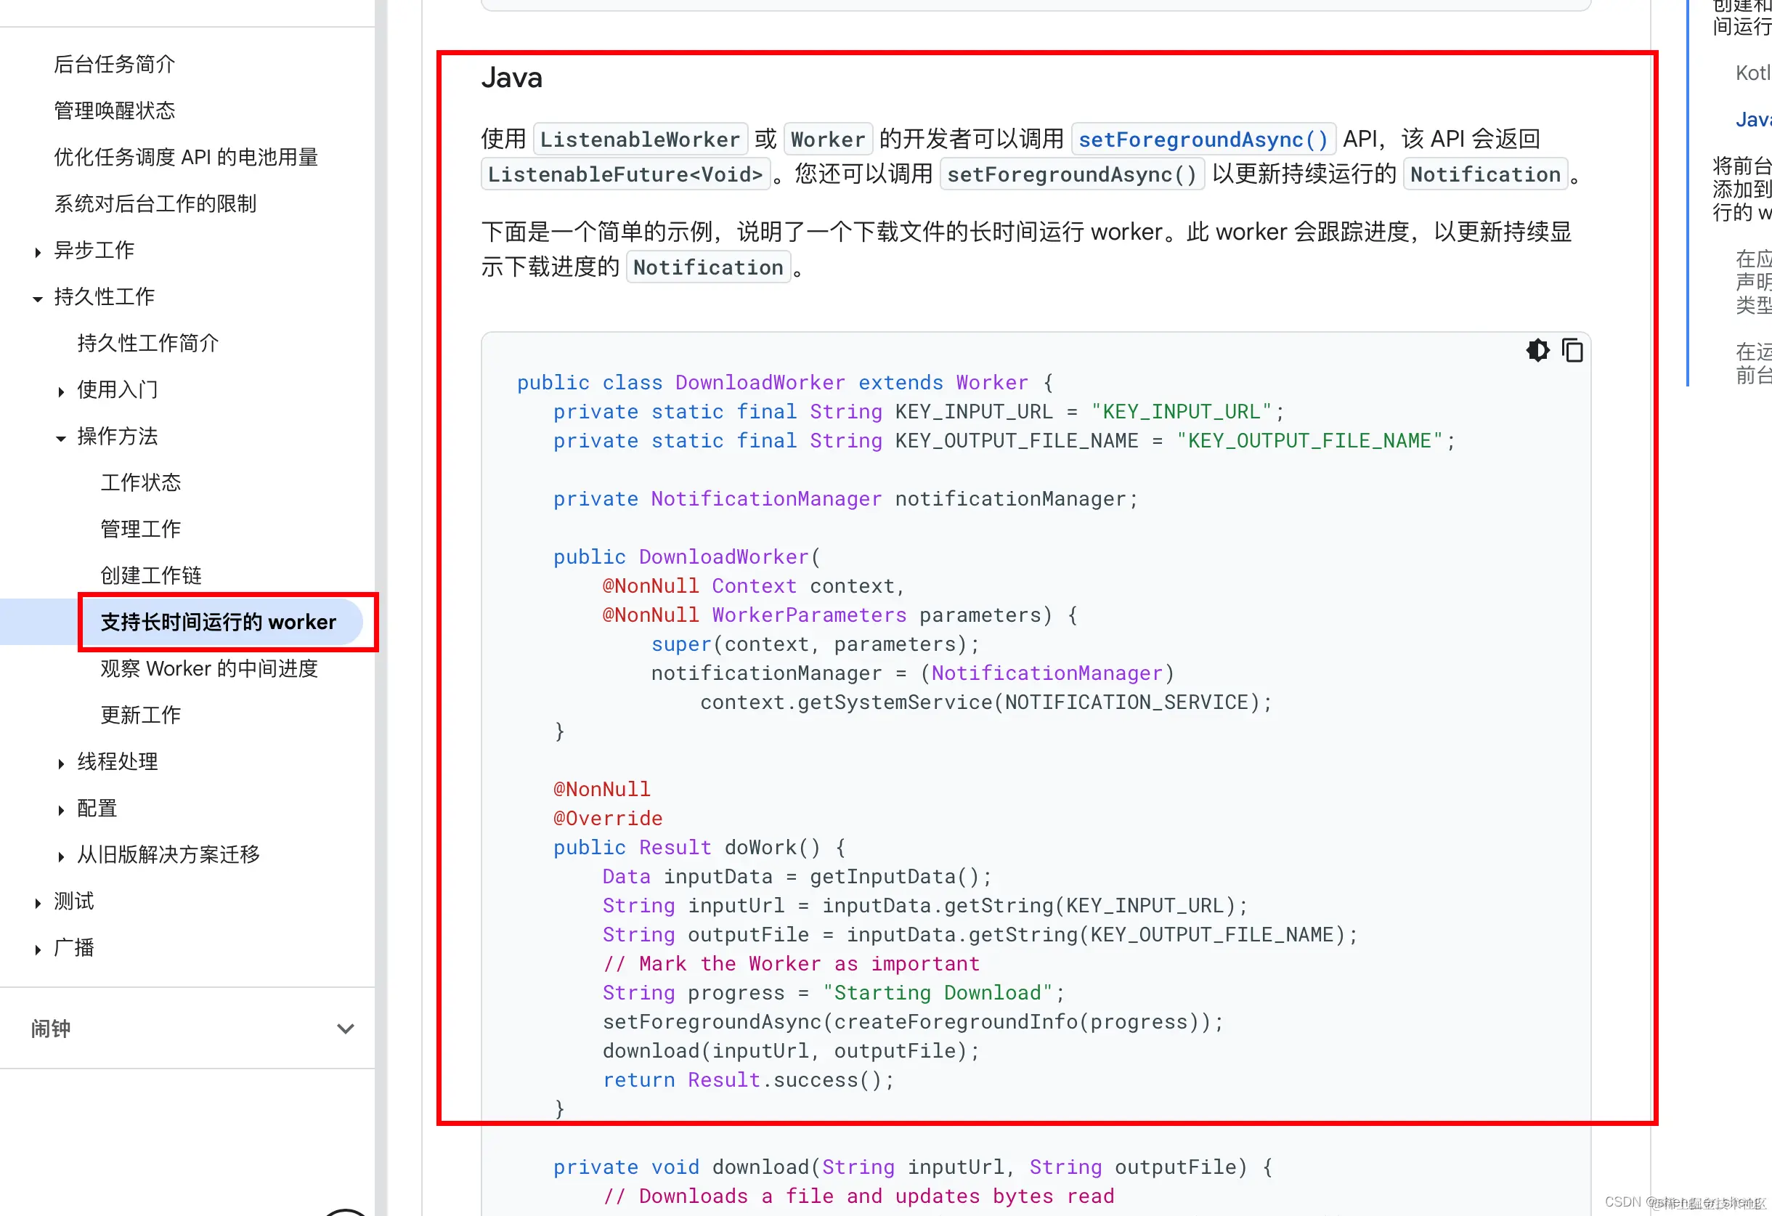The width and height of the screenshot is (1772, 1216).
Task: Jump to Java in right-side contents
Action: (x=1752, y=120)
